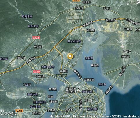Click the S206 road shield at top
140x118 pixels.
coord(76,1)
